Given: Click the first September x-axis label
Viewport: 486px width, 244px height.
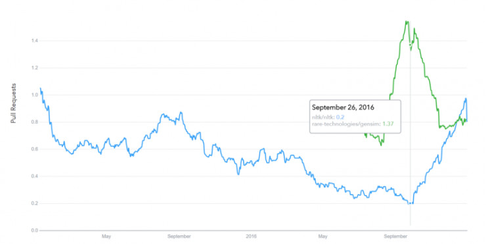Looking at the screenshot, I should coord(179,236).
